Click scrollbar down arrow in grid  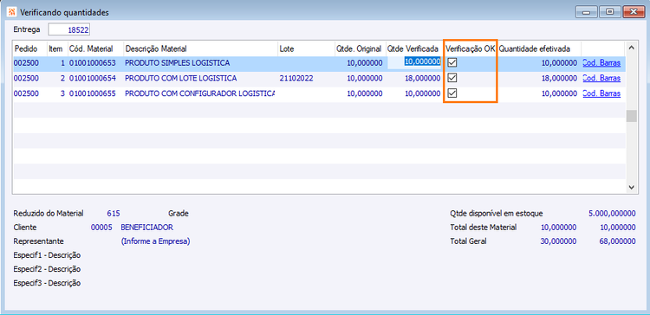click(631, 187)
